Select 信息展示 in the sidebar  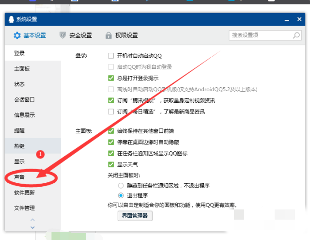pyautogui.click(x=33, y=115)
